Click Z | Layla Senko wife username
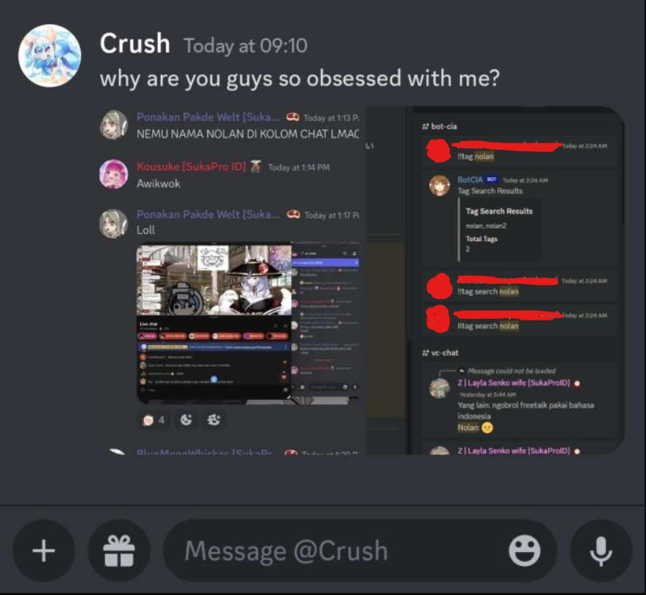Screen dimensions: 646x595 click(x=514, y=383)
